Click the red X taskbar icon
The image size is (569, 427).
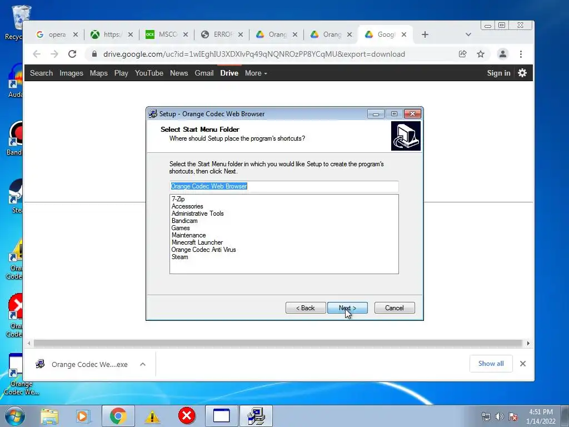pos(187,416)
